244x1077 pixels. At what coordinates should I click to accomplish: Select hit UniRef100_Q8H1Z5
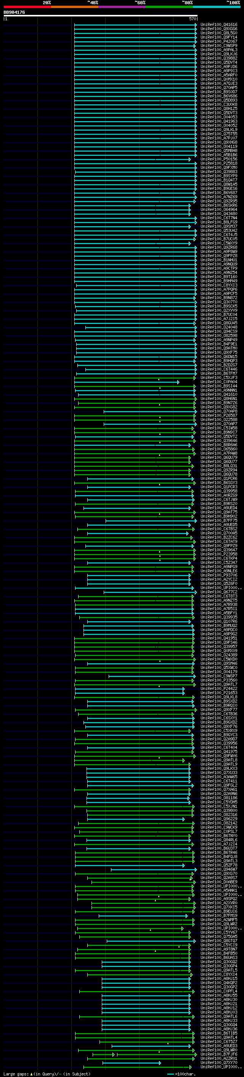[x=219, y=109]
